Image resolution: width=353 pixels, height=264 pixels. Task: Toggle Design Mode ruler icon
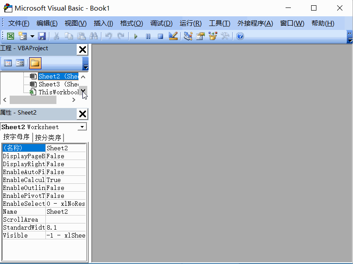point(173,36)
